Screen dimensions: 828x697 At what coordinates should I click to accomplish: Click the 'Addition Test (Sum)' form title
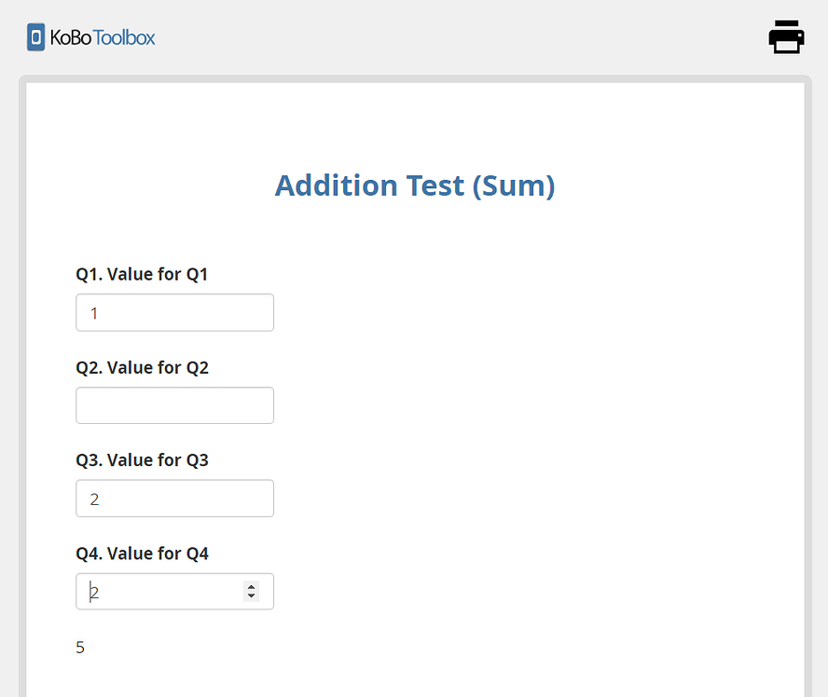(414, 185)
